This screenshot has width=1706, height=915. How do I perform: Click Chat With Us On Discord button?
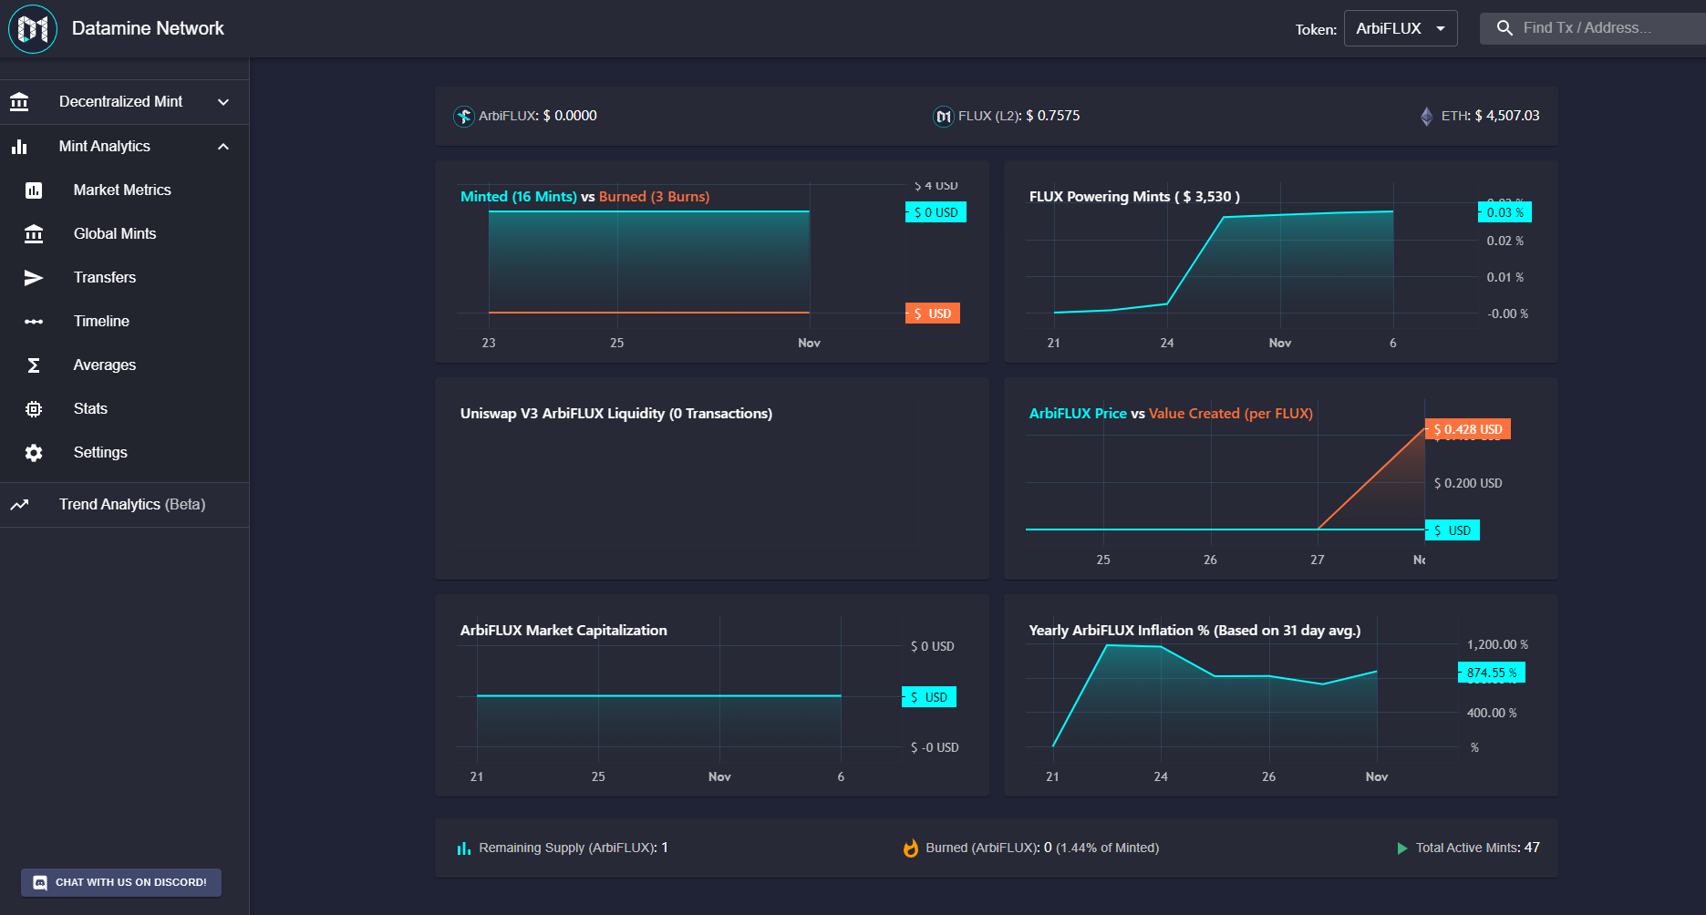[x=121, y=882]
